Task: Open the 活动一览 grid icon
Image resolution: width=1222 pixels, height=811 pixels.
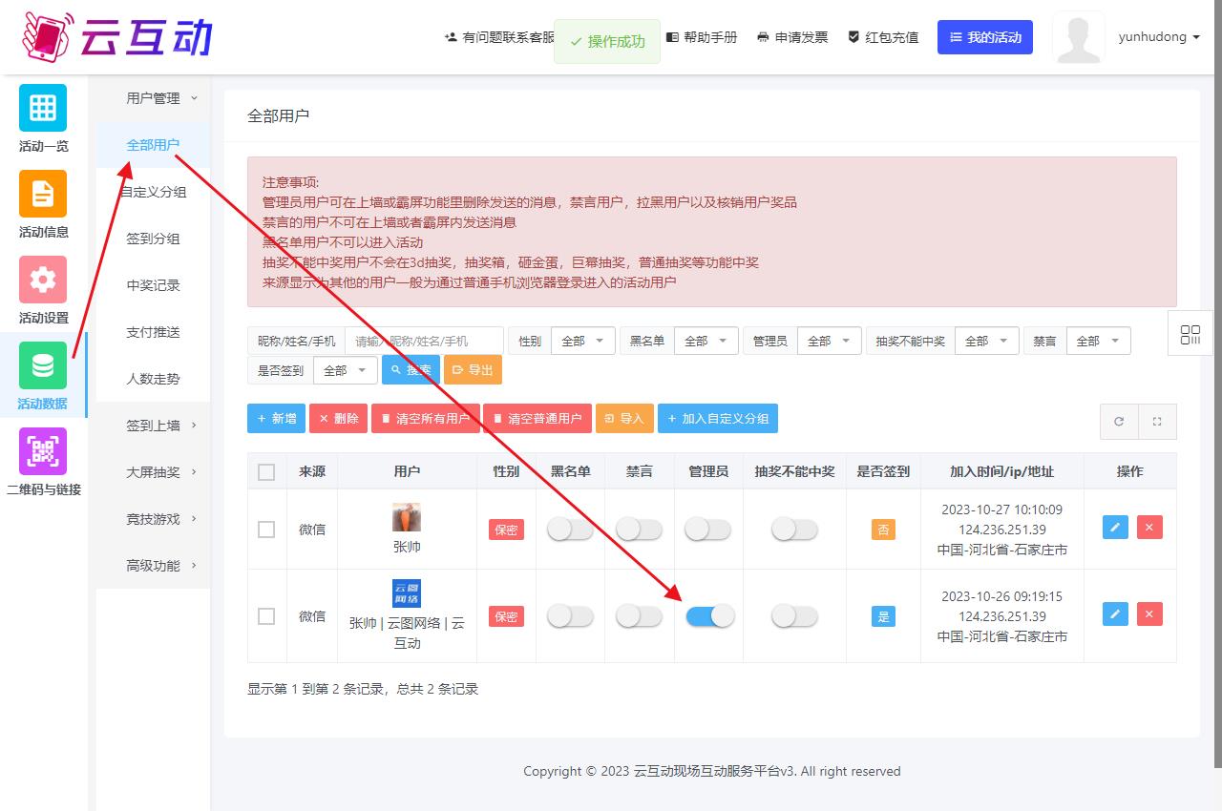Action: pyautogui.click(x=43, y=108)
